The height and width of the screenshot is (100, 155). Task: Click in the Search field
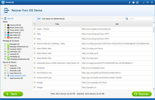pos(138,19)
